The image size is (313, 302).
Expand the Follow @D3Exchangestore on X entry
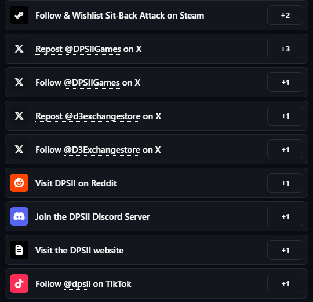tap(156, 149)
